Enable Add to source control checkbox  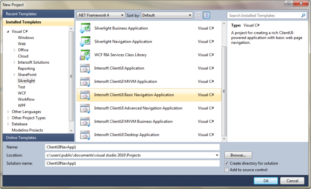click(226, 170)
